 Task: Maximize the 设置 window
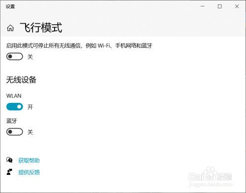tap(219, 6)
